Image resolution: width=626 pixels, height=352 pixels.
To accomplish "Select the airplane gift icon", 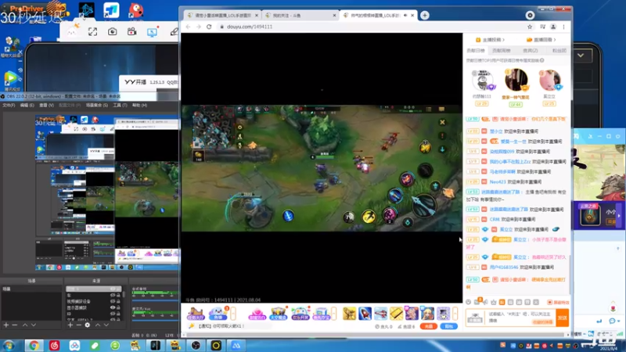I will pyautogui.click(x=380, y=314).
